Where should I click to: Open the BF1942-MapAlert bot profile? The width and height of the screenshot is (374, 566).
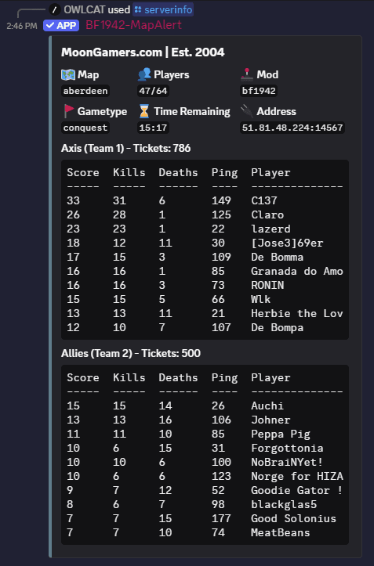(133, 25)
